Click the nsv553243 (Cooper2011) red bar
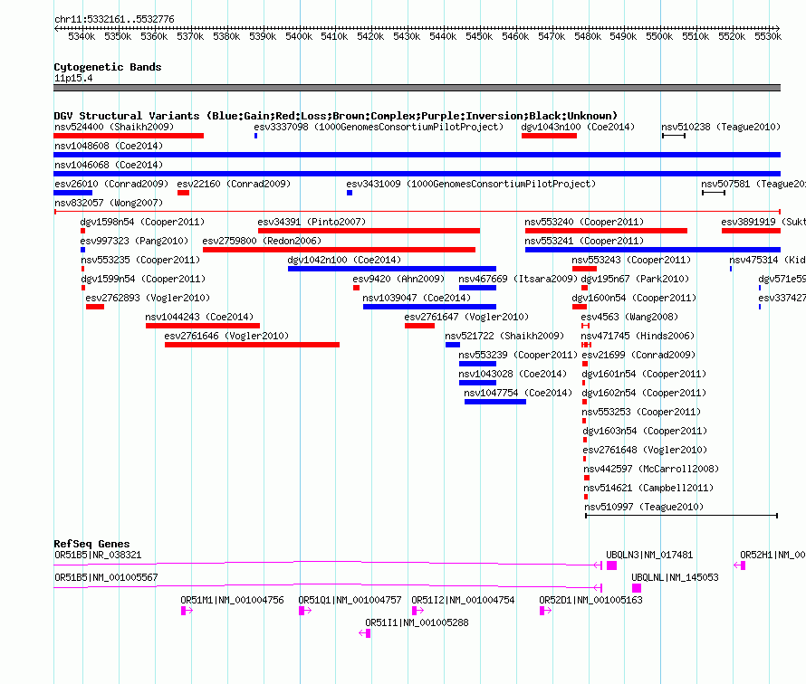Viewport: 806px width, 684px height. [x=584, y=269]
